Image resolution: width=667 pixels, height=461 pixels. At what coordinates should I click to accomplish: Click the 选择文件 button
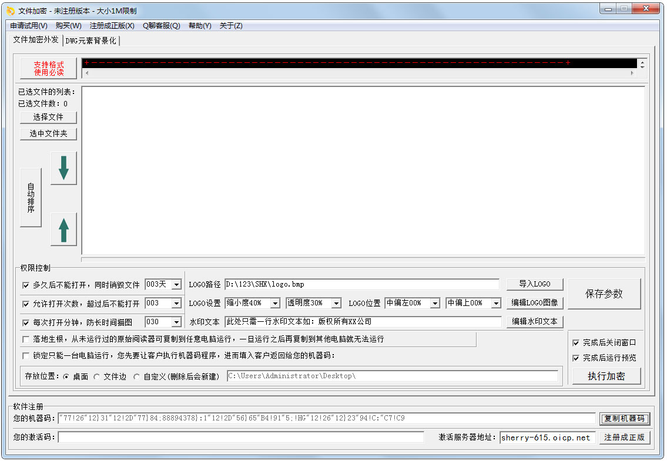[48, 117]
